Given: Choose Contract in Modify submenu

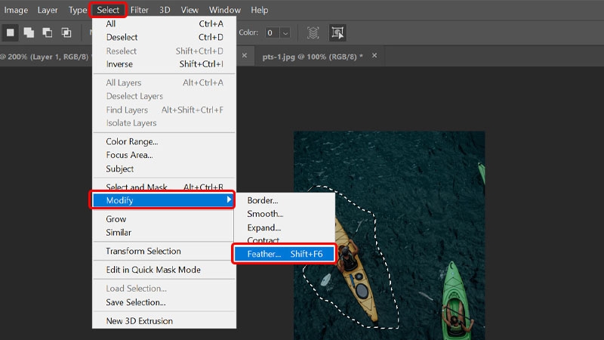Looking at the screenshot, I should pyautogui.click(x=285, y=240).
